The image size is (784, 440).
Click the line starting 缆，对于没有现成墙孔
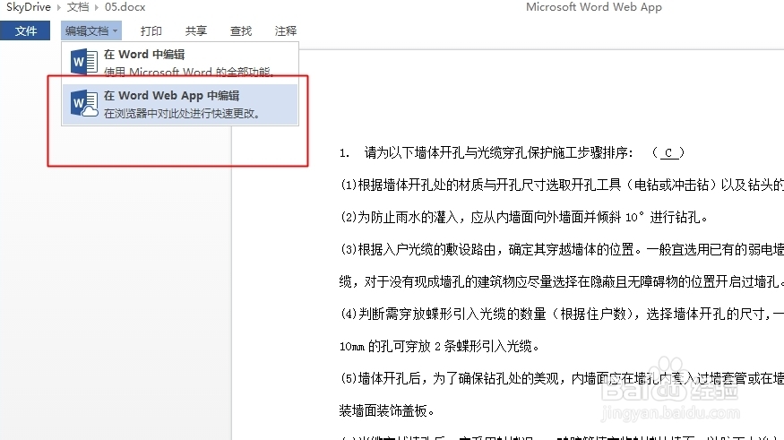[561, 282]
